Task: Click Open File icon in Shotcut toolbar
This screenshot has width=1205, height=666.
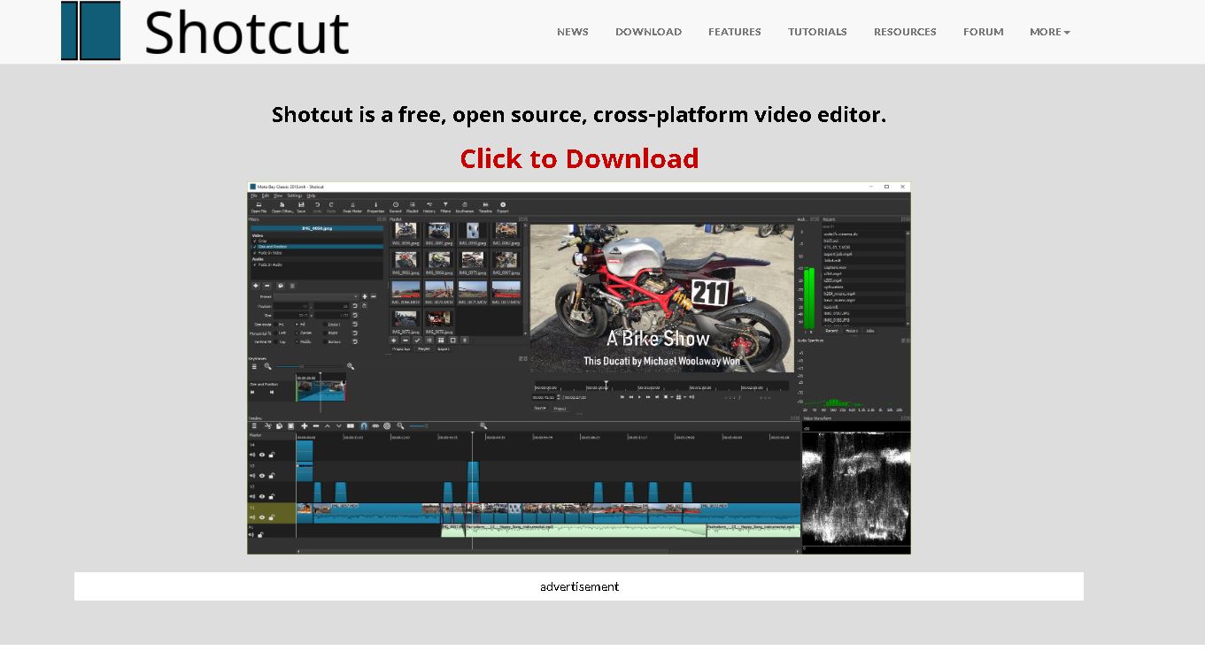Action: [258, 207]
